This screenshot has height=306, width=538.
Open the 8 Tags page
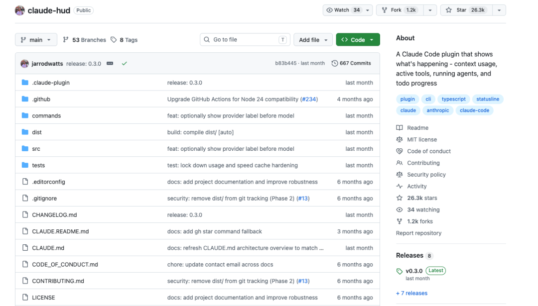coord(124,40)
